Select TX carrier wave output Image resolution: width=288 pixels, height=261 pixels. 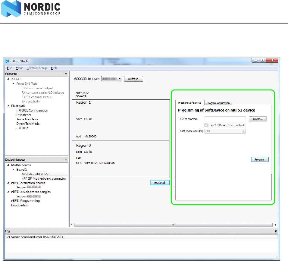tap(37, 88)
